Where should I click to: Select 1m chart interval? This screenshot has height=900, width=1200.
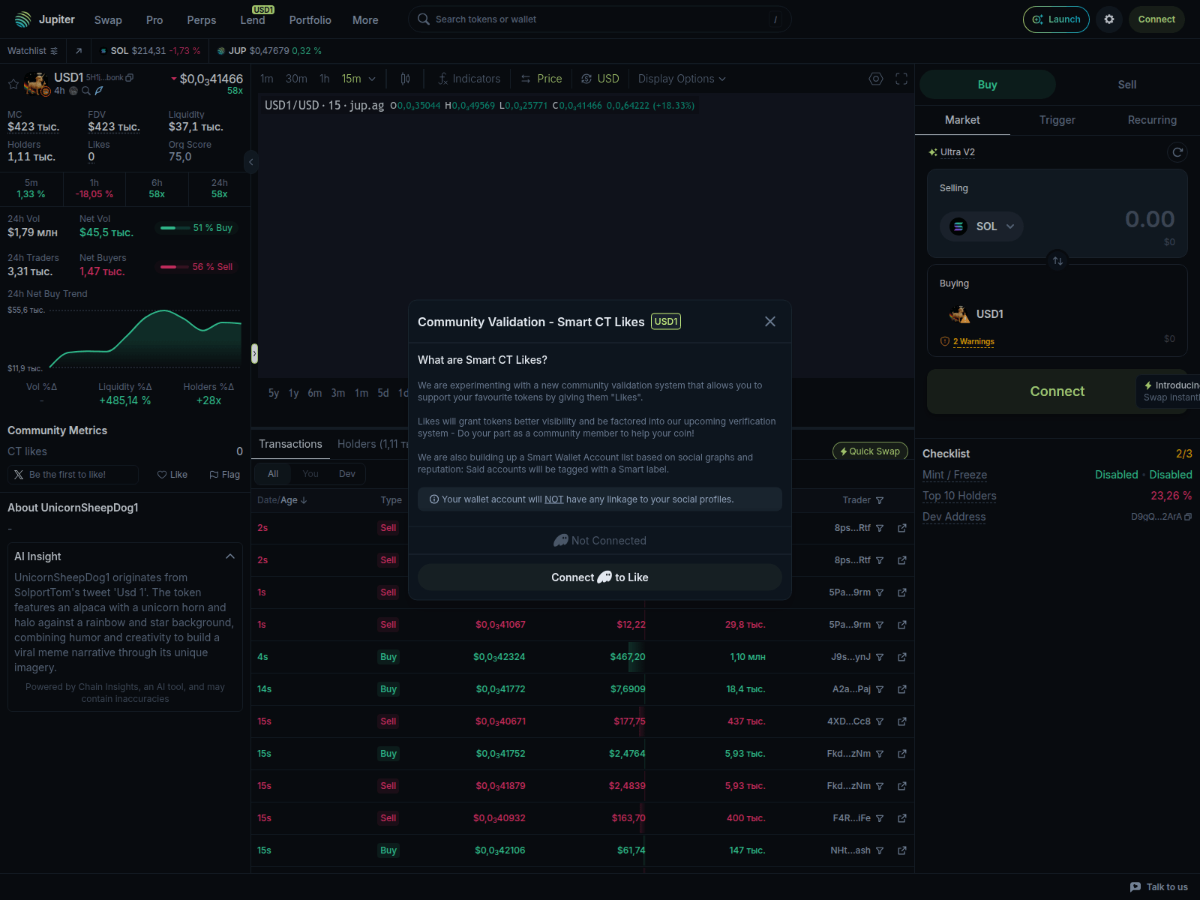pyautogui.click(x=267, y=79)
